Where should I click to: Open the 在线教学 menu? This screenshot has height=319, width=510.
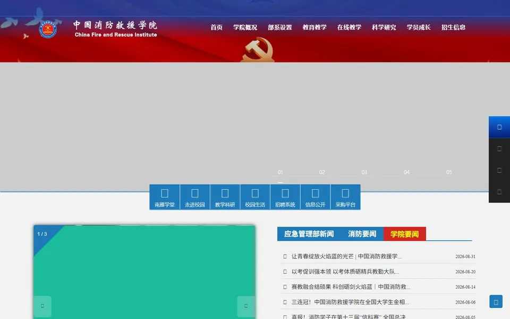350,27
